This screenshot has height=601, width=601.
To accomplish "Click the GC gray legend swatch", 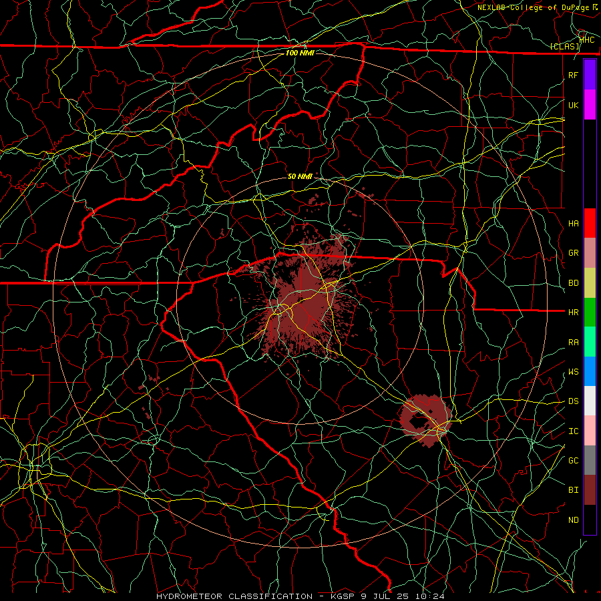I will click(590, 460).
